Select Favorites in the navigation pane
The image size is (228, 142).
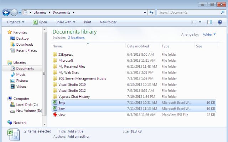point(20,32)
